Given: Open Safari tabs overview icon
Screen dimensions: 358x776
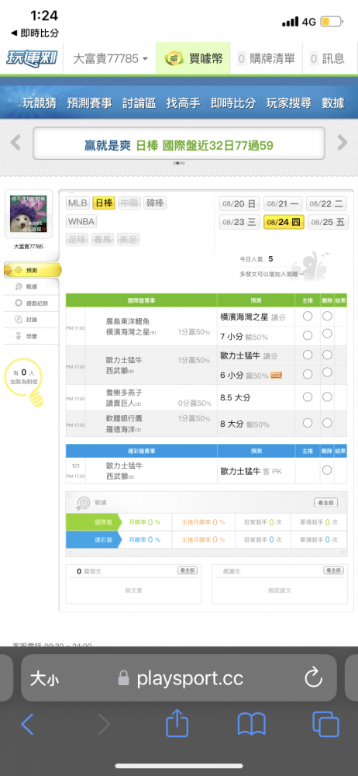Looking at the screenshot, I should [x=325, y=725].
